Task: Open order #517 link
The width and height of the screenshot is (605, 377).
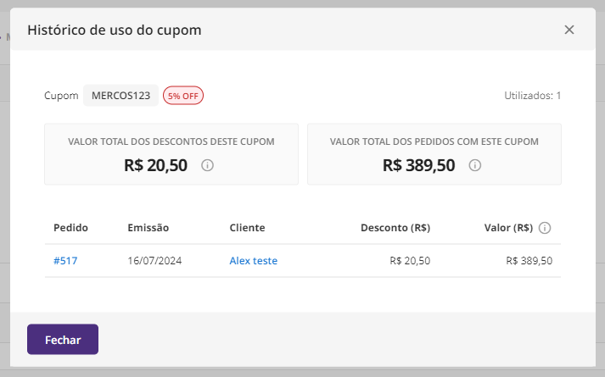Action: point(65,261)
